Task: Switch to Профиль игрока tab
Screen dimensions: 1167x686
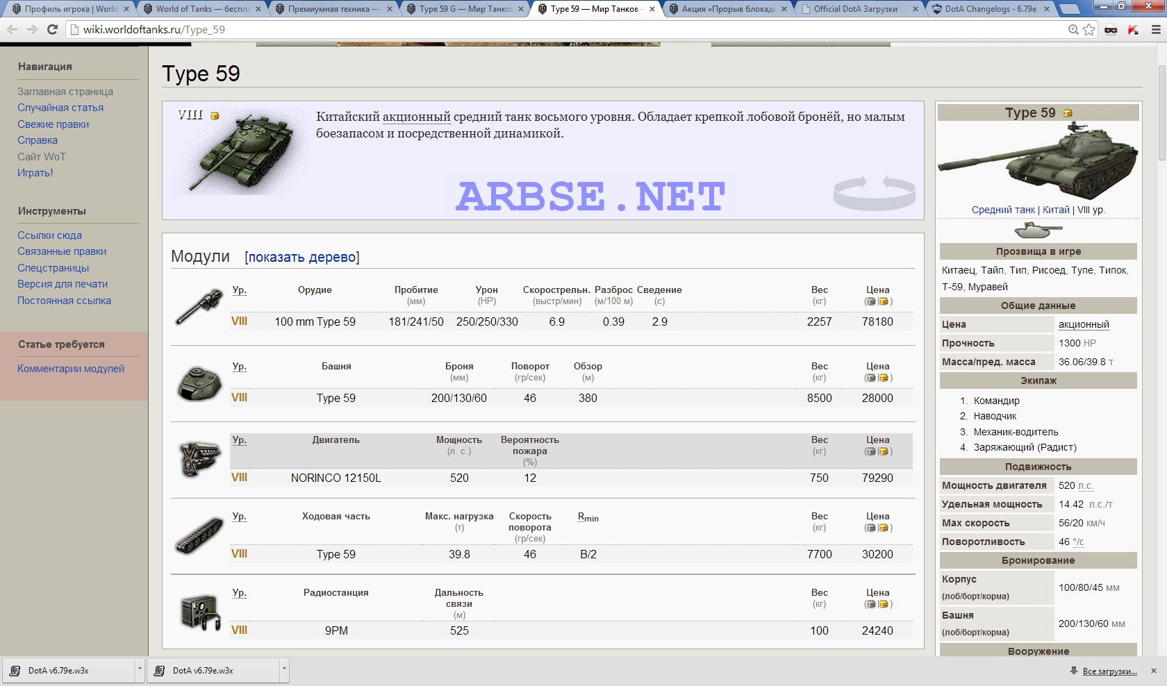Action: (70, 9)
